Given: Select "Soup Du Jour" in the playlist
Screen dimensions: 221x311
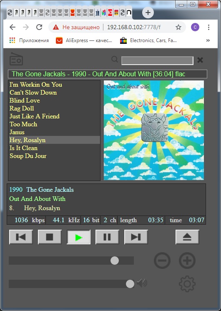Looking at the screenshot, I should (x=28, y=156).
